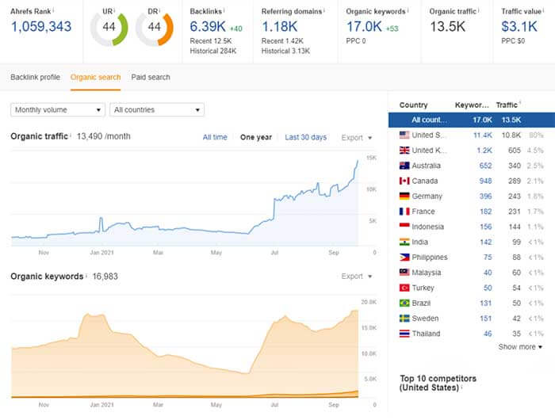The image size is (555, 420).
Task: Click the Australia keywords value 652
Action: click(x=485, y=166)
